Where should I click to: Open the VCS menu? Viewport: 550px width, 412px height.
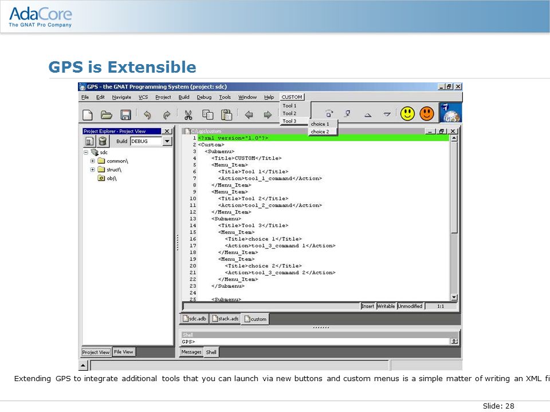(143, 97)
